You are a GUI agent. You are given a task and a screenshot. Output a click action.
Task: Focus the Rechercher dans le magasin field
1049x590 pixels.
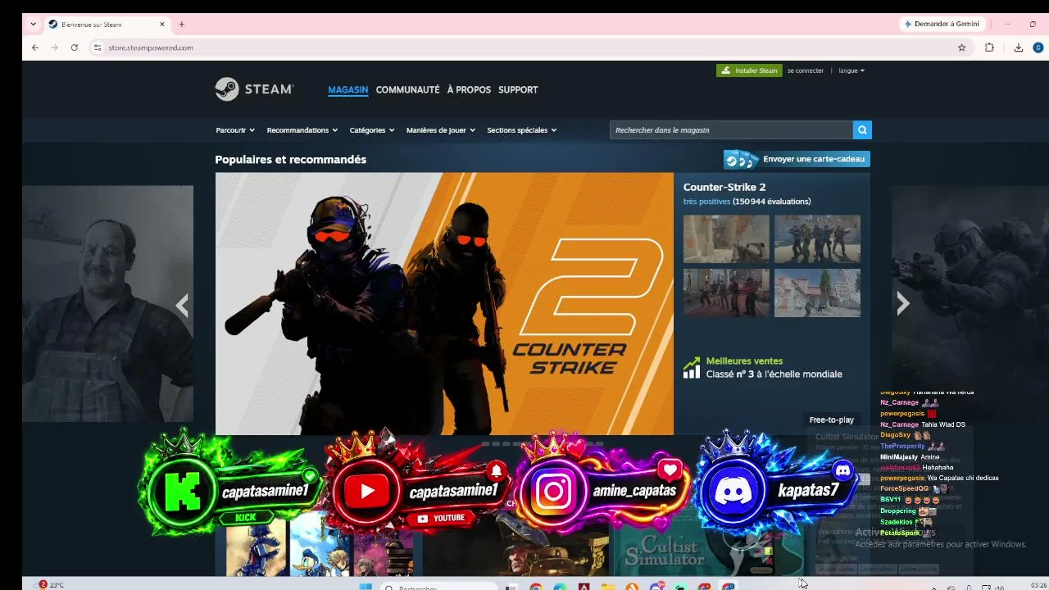coord(731,129)
